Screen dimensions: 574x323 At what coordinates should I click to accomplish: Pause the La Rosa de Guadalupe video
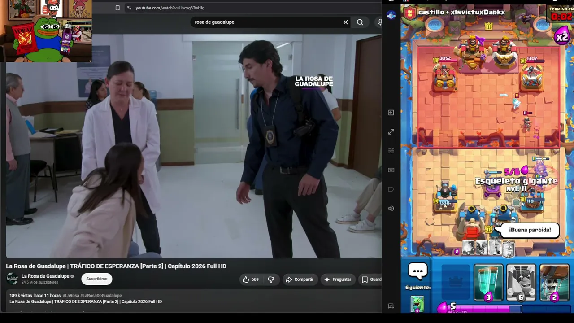194,146
